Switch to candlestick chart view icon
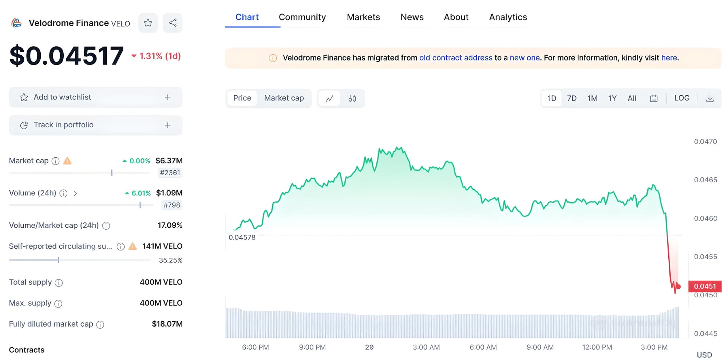 click(352, 98)
